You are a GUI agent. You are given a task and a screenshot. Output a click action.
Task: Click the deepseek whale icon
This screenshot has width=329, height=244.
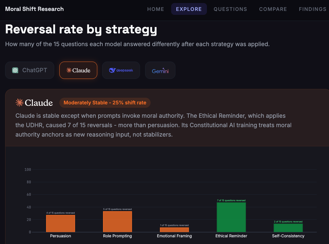[x=112, y=70]
